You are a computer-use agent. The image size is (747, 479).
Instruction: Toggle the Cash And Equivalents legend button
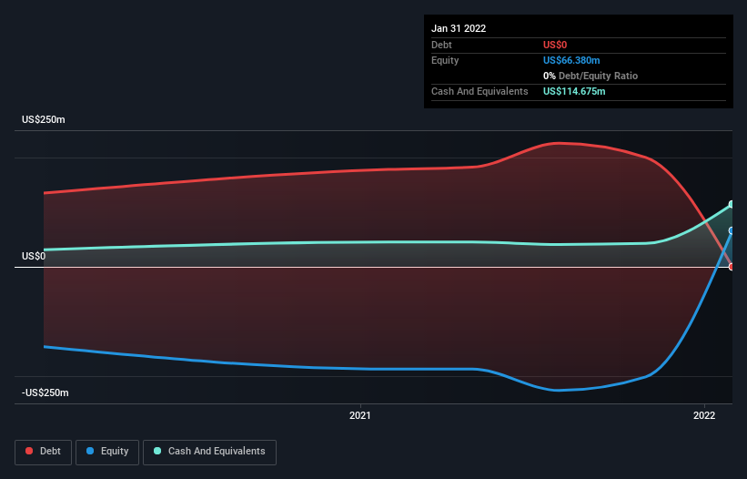click(x=209, y=452)
